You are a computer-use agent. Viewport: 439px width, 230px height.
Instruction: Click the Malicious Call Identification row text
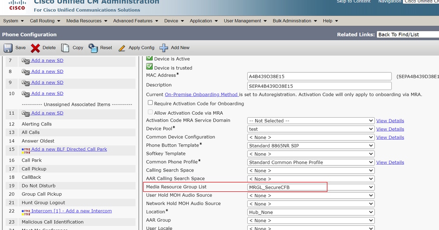pyautogui.click(x=53, y=222)
